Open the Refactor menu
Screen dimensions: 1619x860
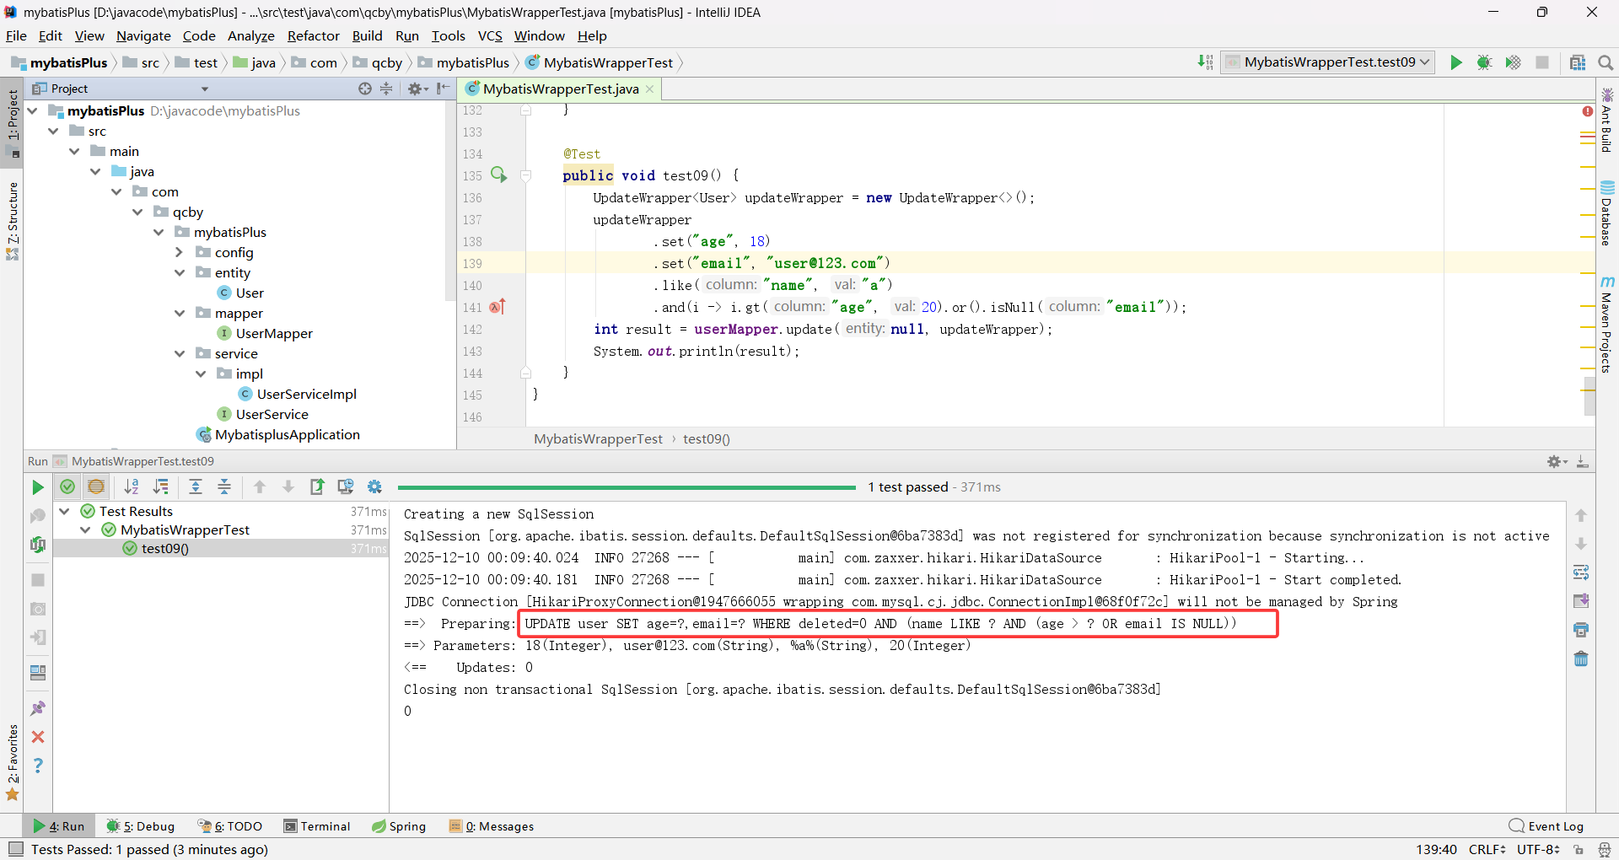(x=313, y=35)
